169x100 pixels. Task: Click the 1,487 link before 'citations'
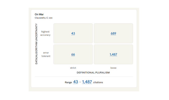click(x=87, y=82)
